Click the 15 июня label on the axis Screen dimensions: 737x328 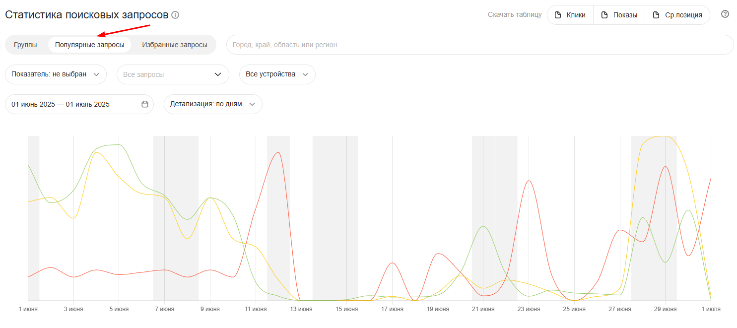[x=346, y=309]
